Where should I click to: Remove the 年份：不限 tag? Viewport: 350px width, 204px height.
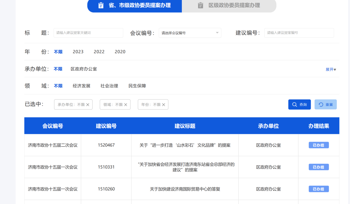tap(164, 105)
